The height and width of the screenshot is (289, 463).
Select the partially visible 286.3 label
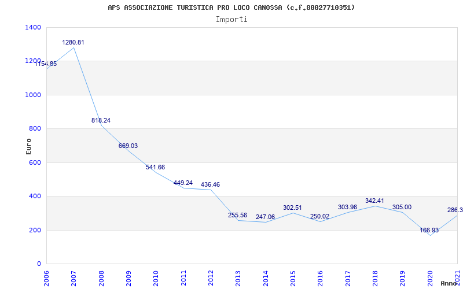(455, 210)
